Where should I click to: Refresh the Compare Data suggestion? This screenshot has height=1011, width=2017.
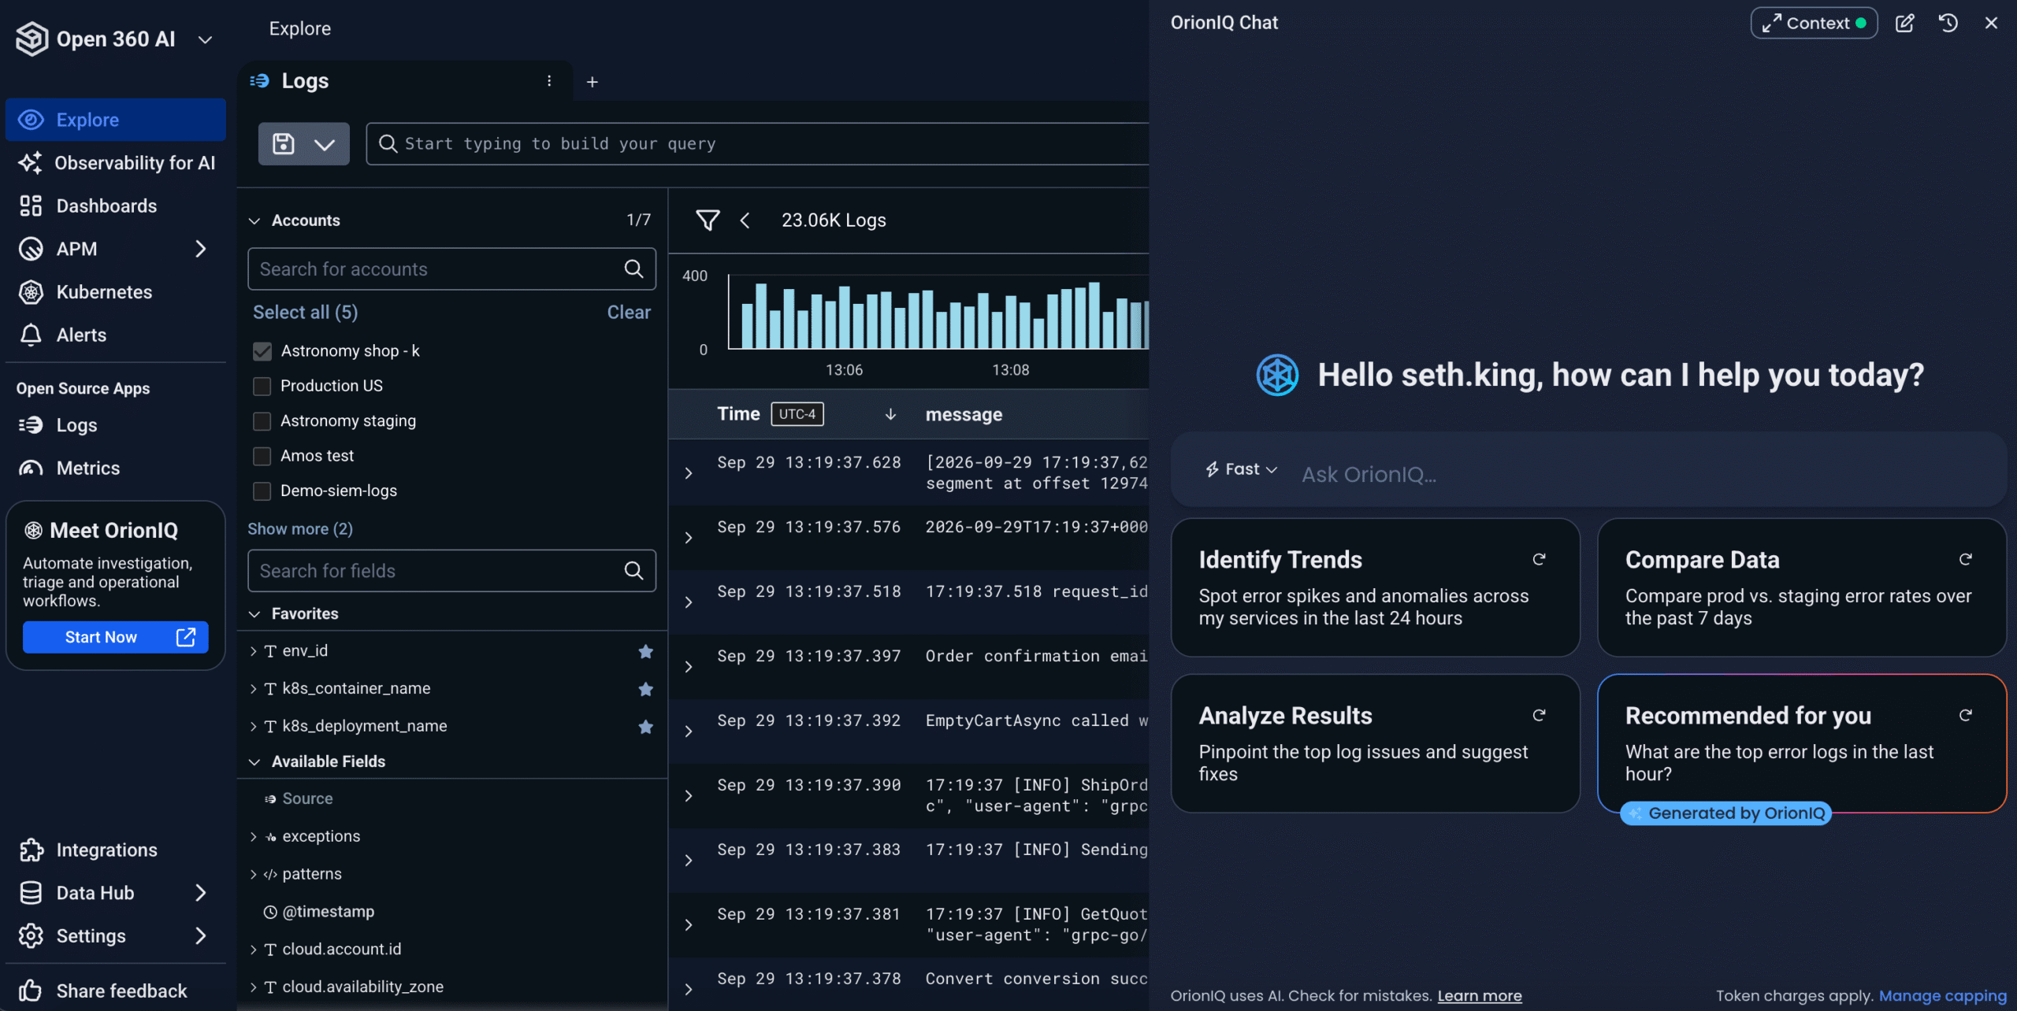tap(1965, 559)
